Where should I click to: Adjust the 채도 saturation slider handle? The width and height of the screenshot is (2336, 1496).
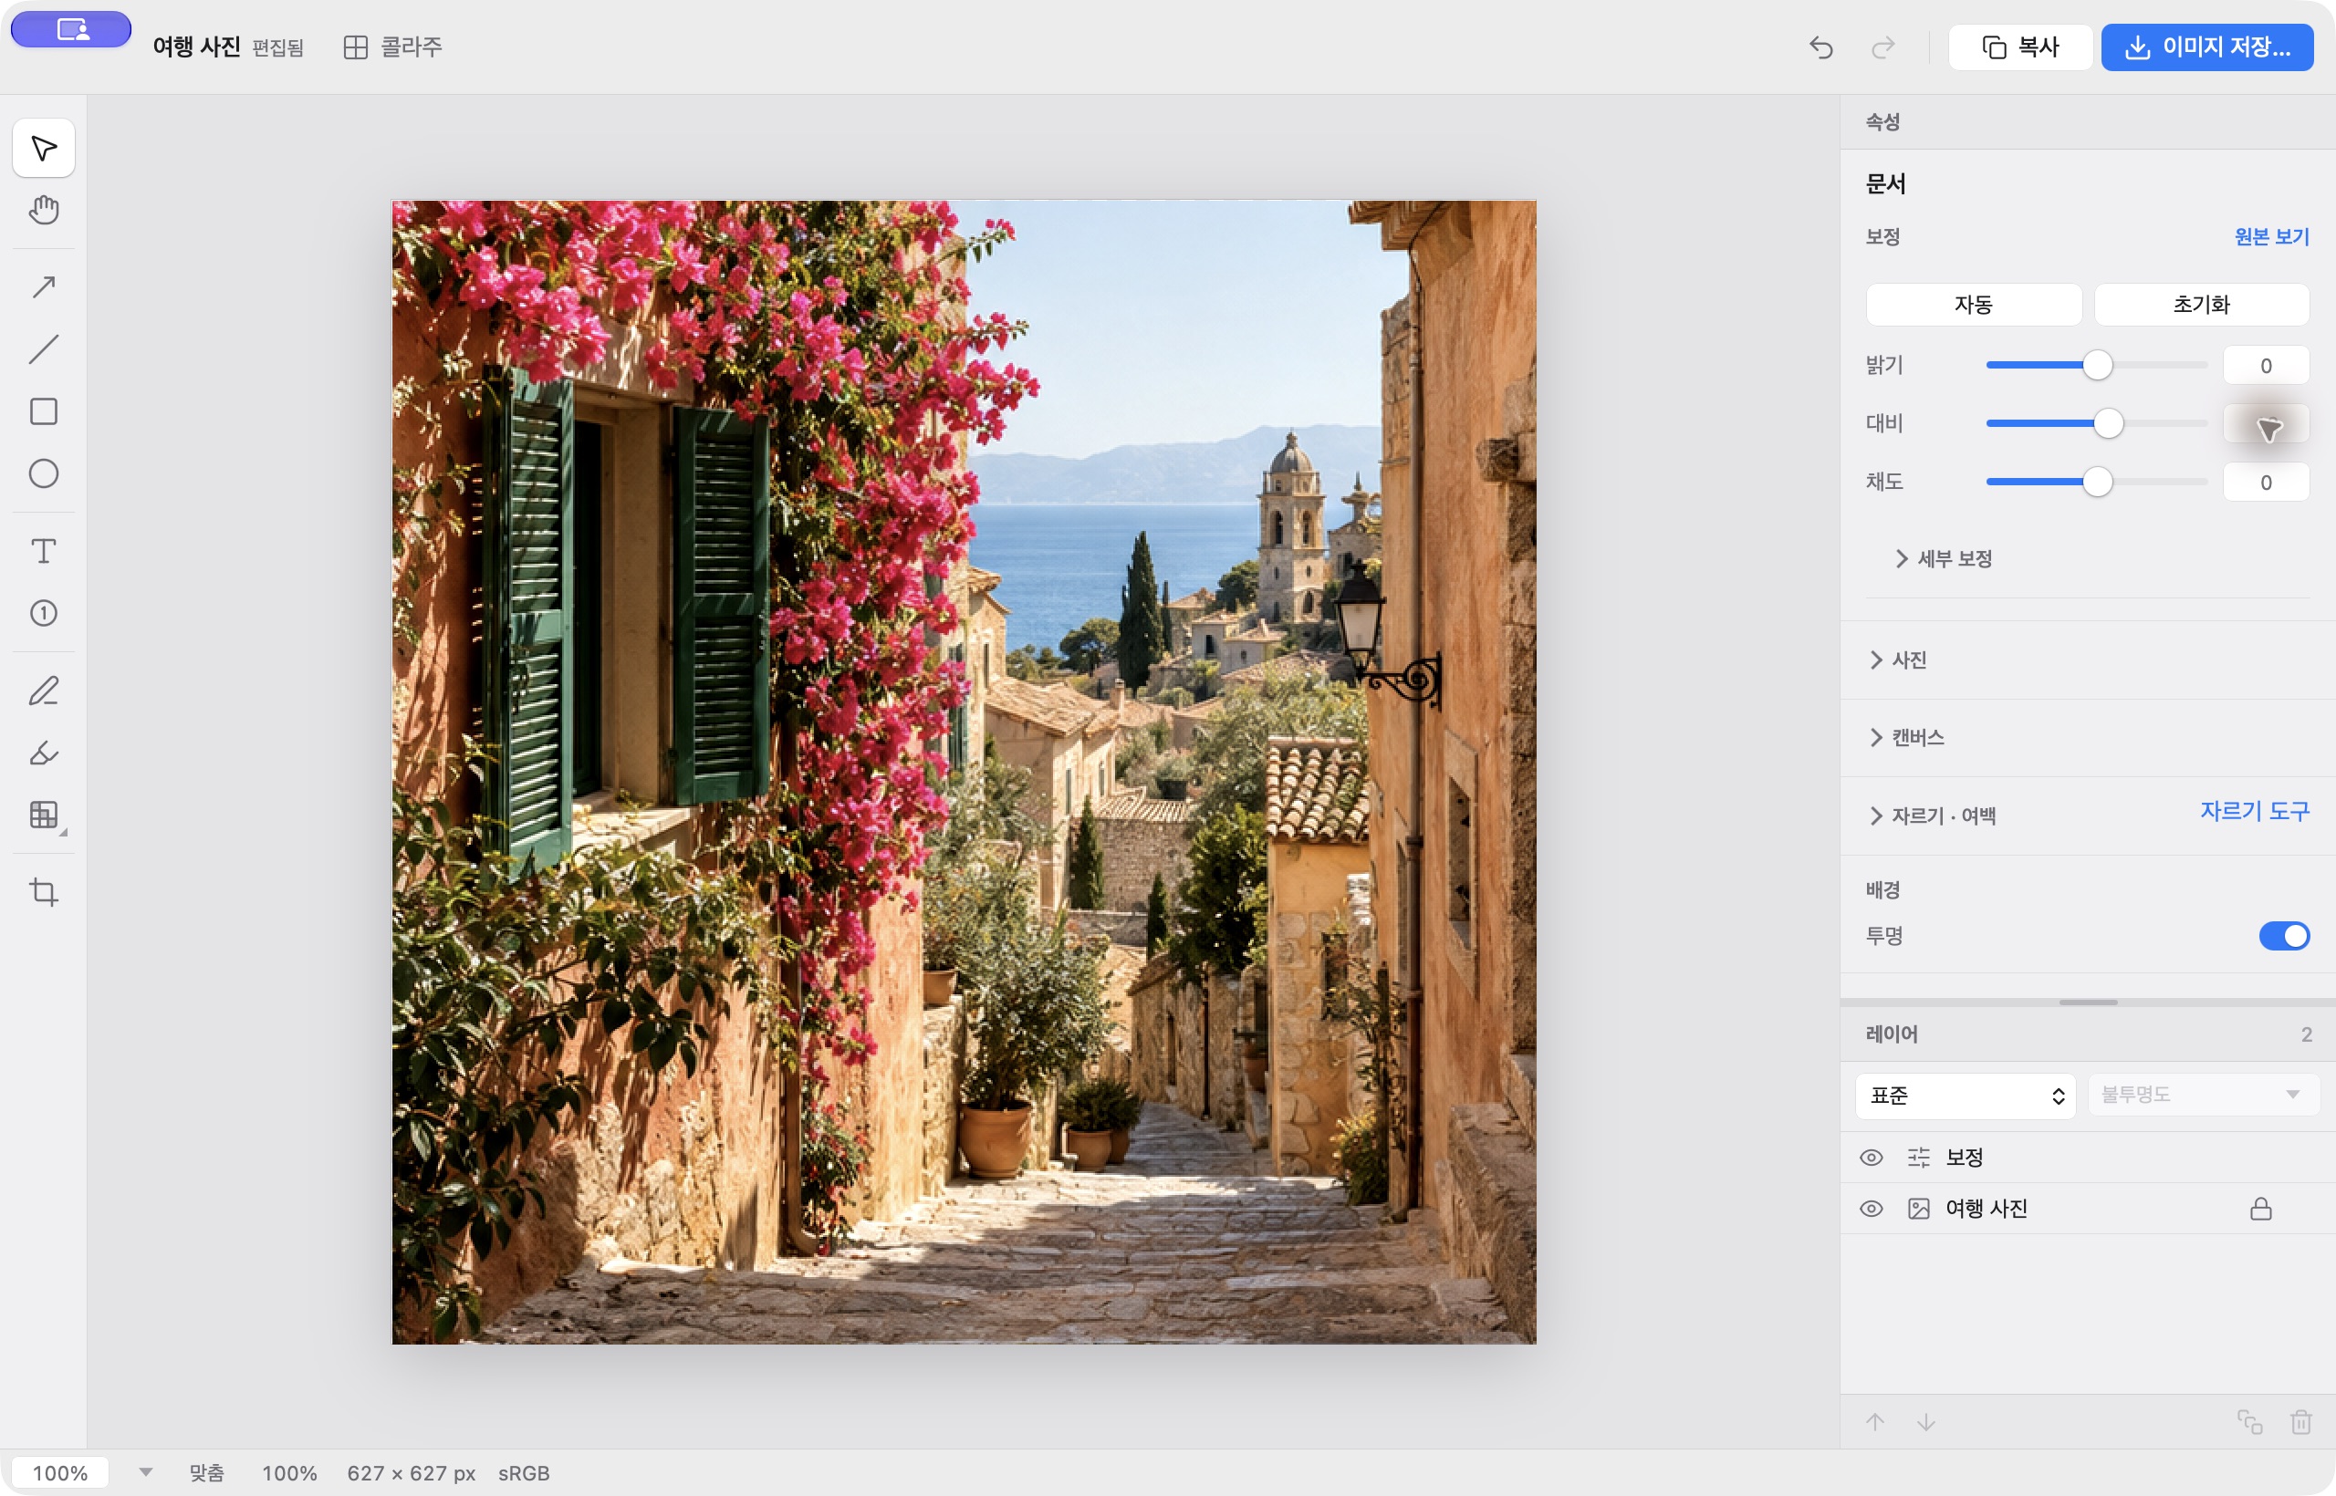[2098, 482]
